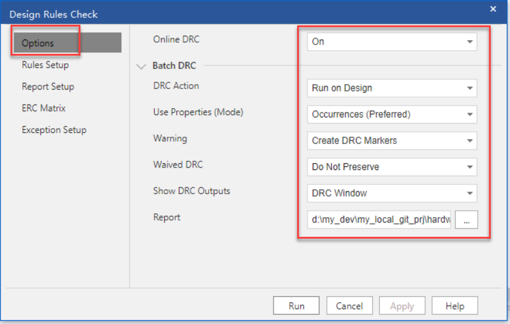Browse for report file with ellipsis button
This screenshot has width=510, height=324.
[x=466, y=220]
